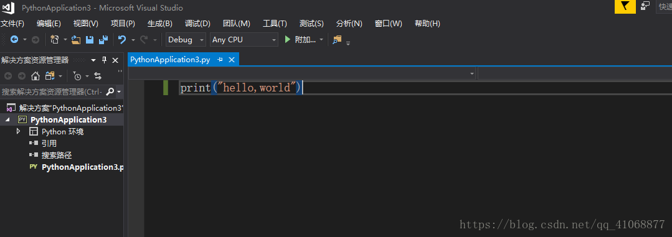The width and height of the screenshot is (672, 237).
Task: Undo last action with undo arrow
Action: click(x=122, y=39)
